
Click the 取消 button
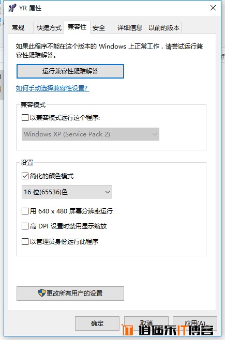point(146,323)
